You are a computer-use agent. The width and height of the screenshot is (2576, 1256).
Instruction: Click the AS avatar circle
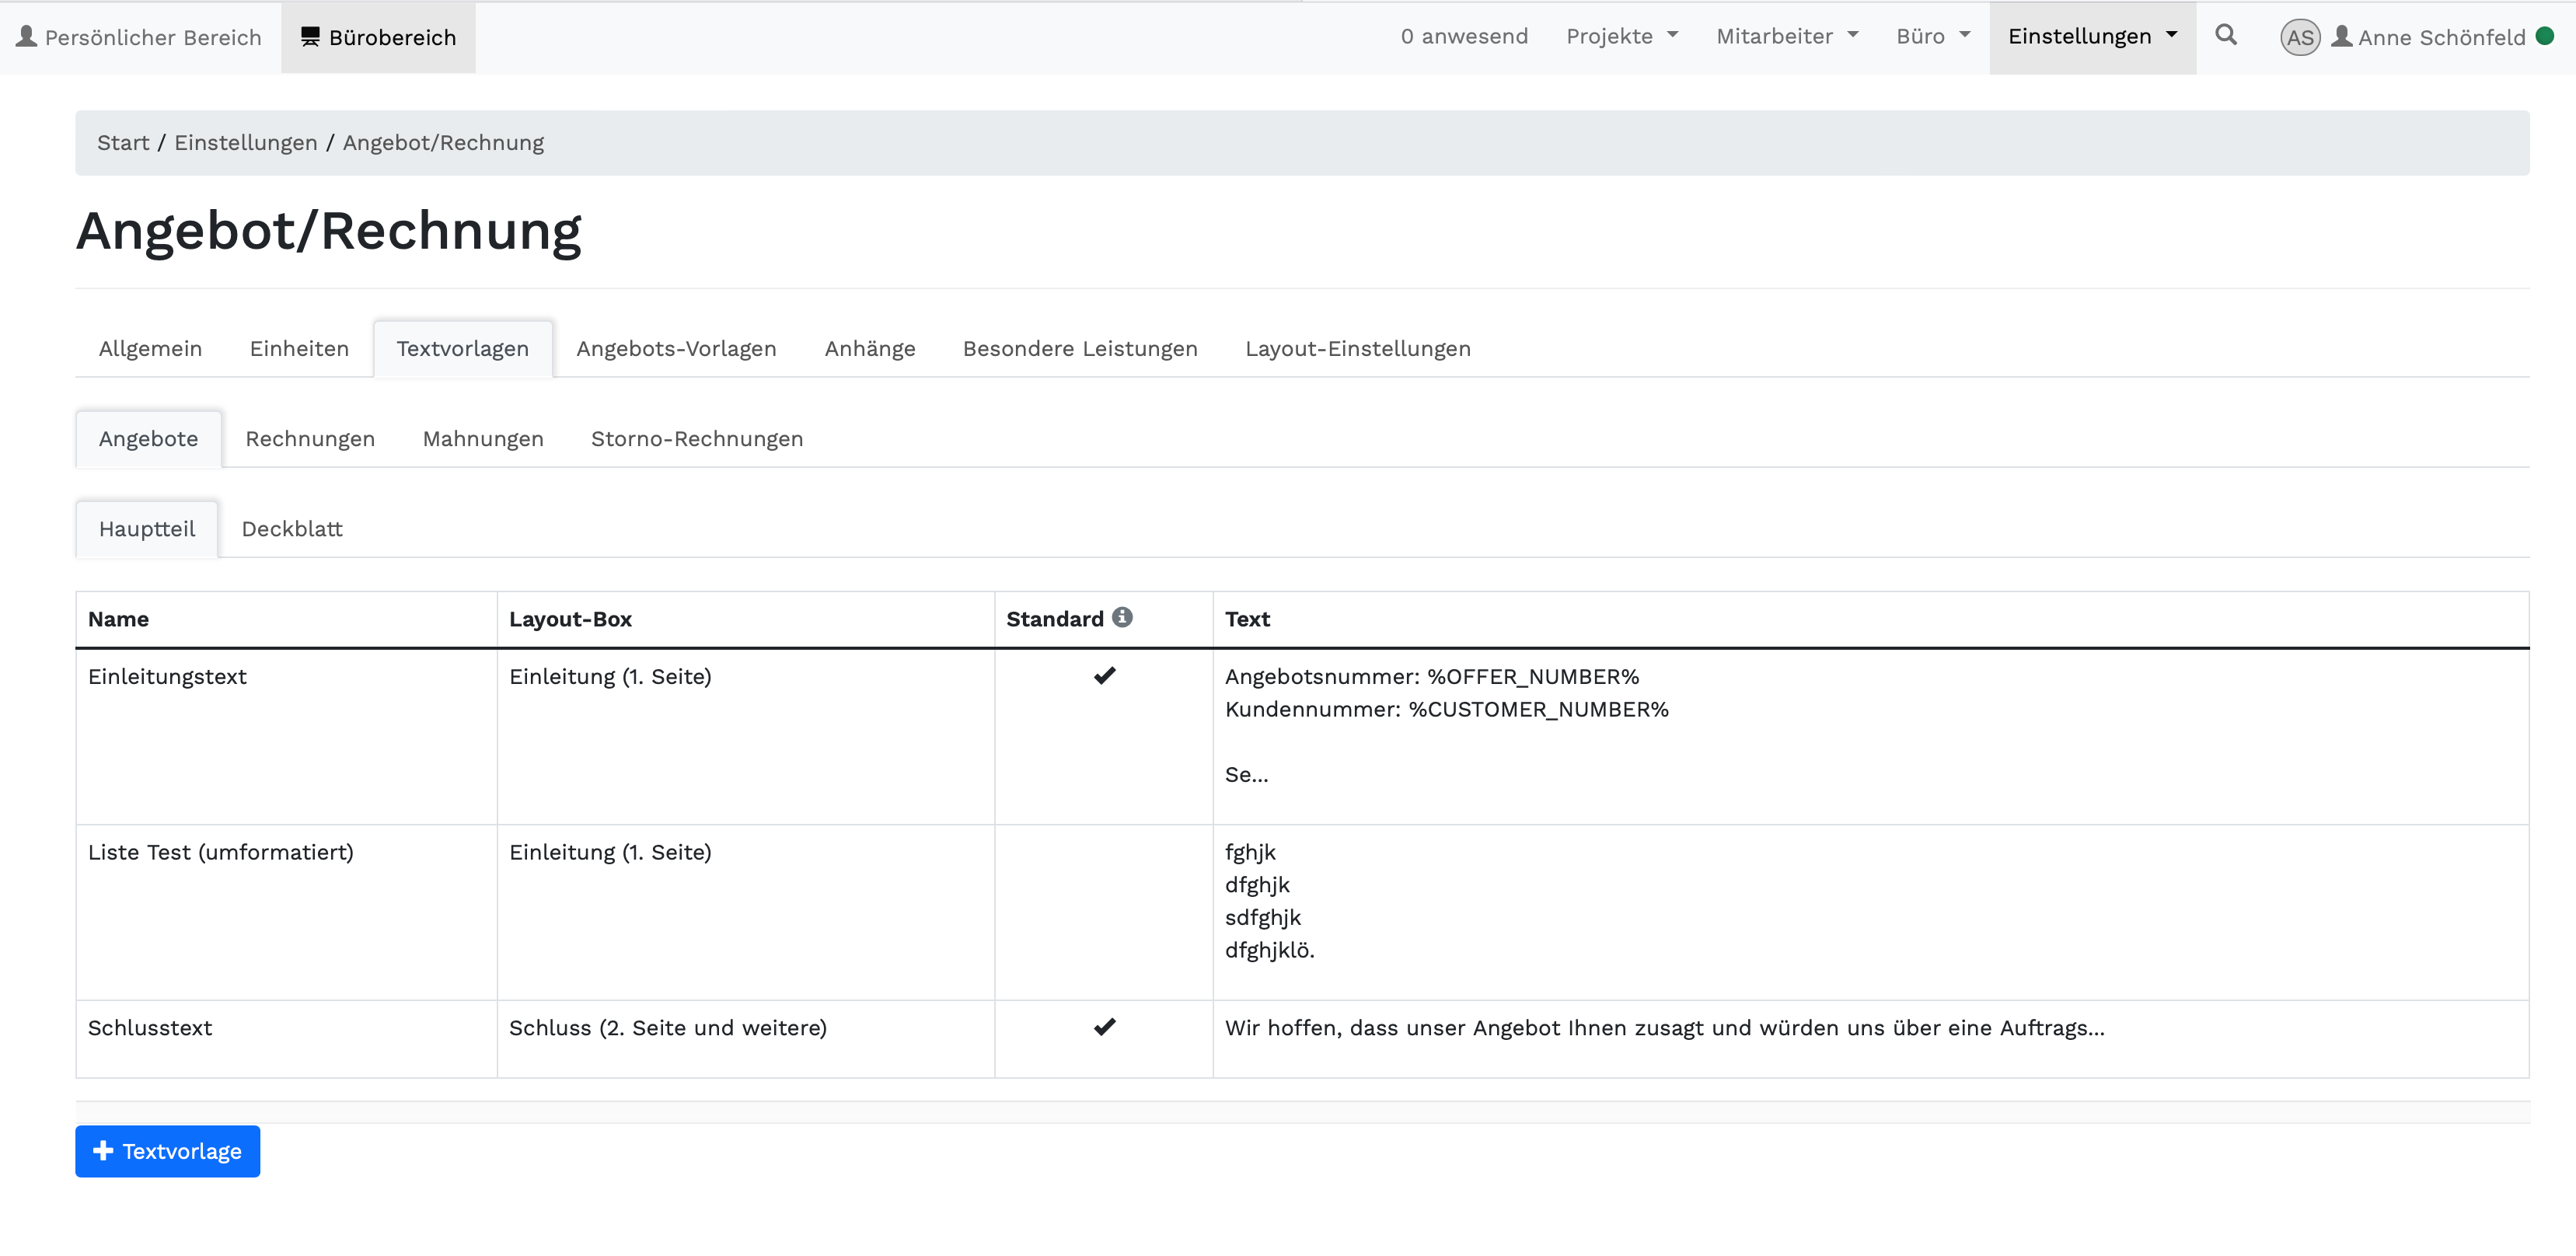pos(2299,37)
